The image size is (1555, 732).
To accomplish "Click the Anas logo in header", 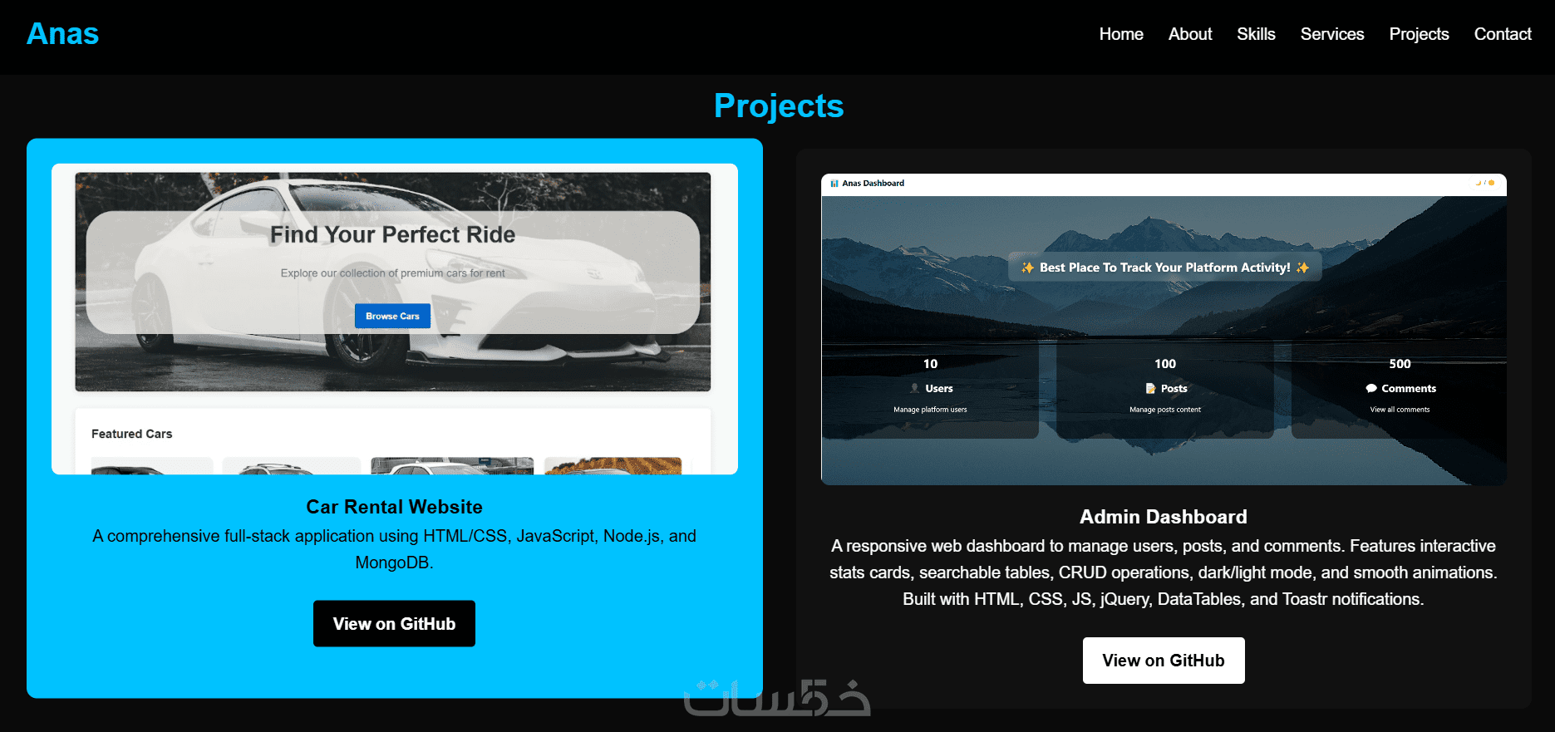I will (x=62, y=34).
